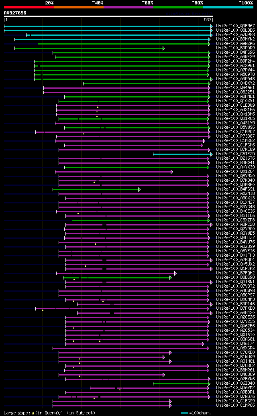Select label UniRef100_Q4C889
Viewport: 257px width, 416px height.
pyautogui.click(x=235, y=374)
